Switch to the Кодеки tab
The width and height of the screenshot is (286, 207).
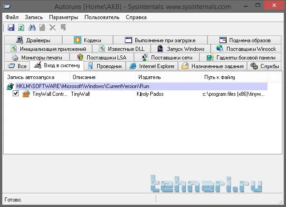tap(88, 40)
